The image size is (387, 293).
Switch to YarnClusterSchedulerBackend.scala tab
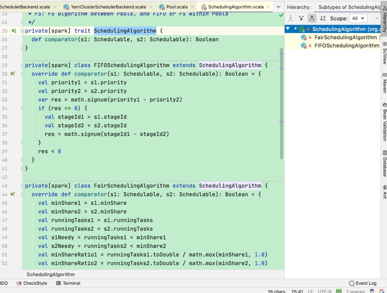[x=108, y=7]
